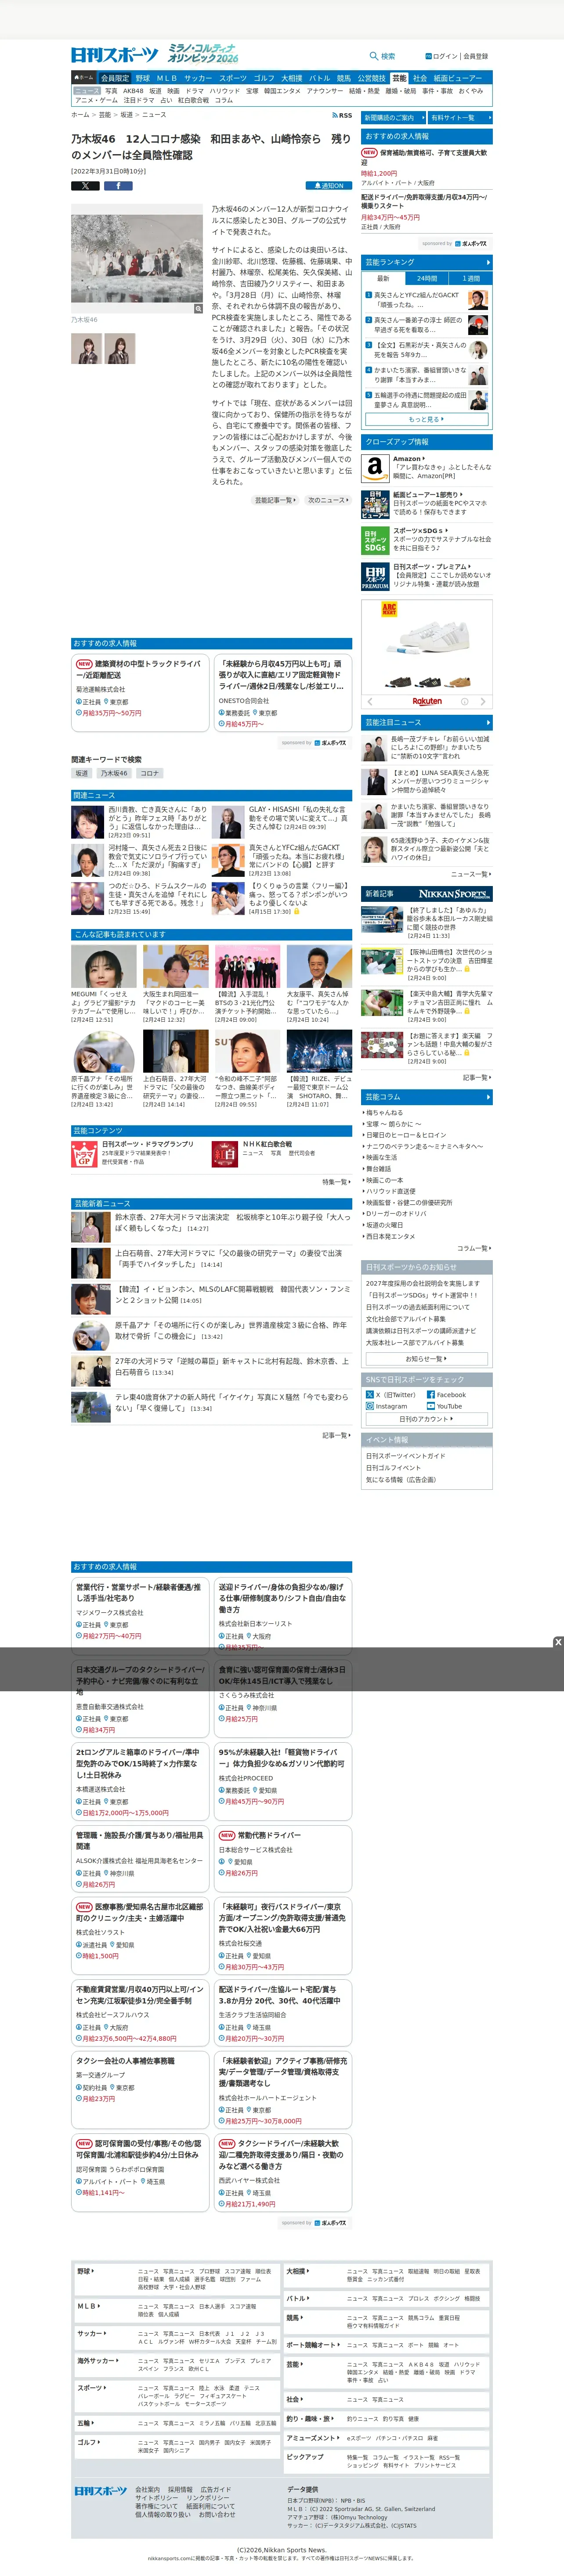Screen dimensions: 564x2576
Task: Enlarge main photo with magnifier icon
Action: pyautogui.click(x=198, y=309)
